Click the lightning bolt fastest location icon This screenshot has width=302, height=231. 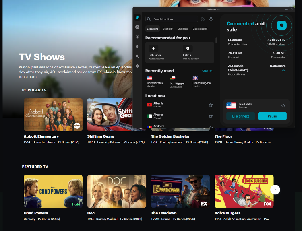click(x=153, y=49)
